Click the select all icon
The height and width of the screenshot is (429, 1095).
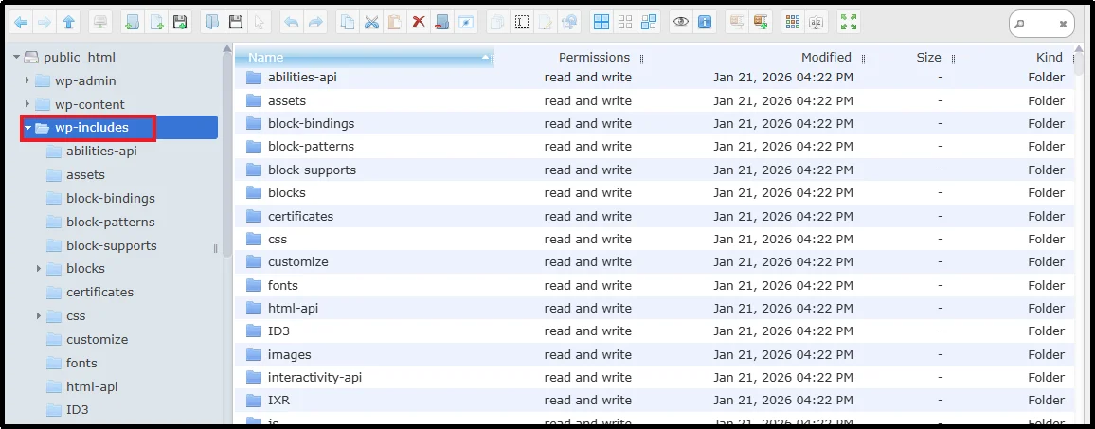click(601, 23)
